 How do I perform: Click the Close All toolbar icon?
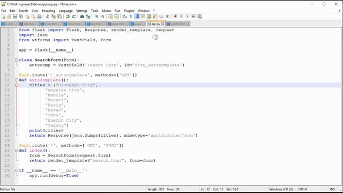(x=33, y=17)
